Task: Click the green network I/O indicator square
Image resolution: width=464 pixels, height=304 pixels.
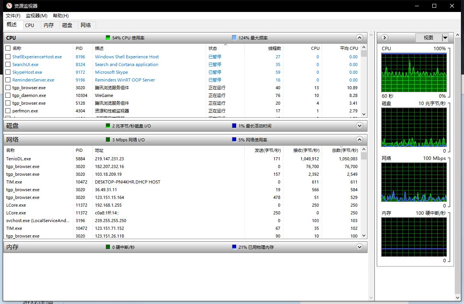Action: [x=108, y=140]
